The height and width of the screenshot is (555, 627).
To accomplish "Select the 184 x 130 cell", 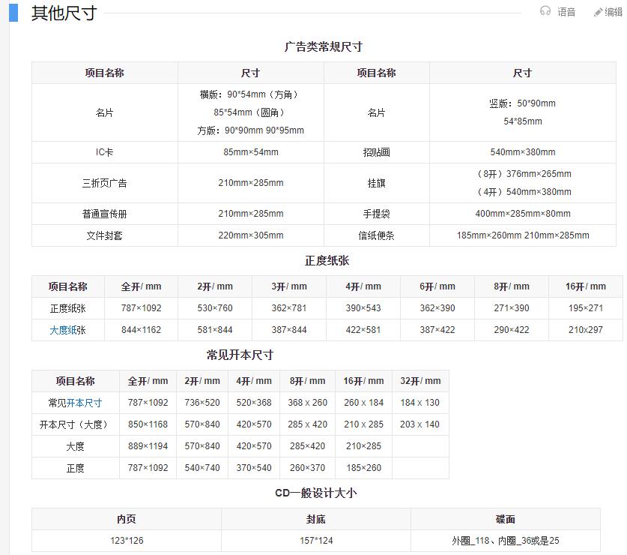I will coord(421,403).
